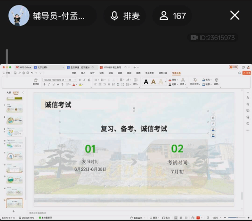Align text right

[x=105, y=84]
